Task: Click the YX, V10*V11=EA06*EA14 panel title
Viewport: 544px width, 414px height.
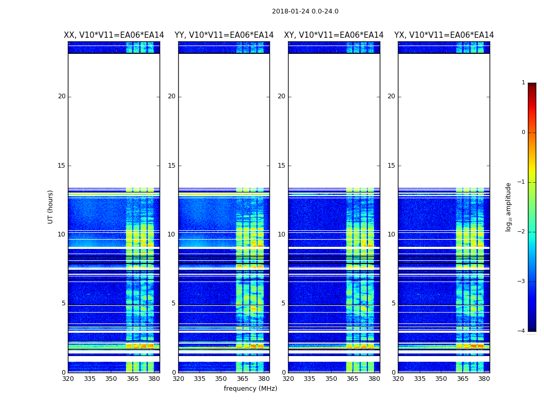Action: [443, 35]
